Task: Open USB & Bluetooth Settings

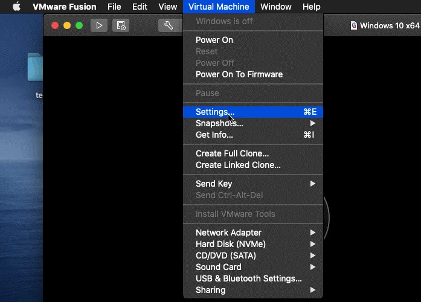Action: (248, 278)
